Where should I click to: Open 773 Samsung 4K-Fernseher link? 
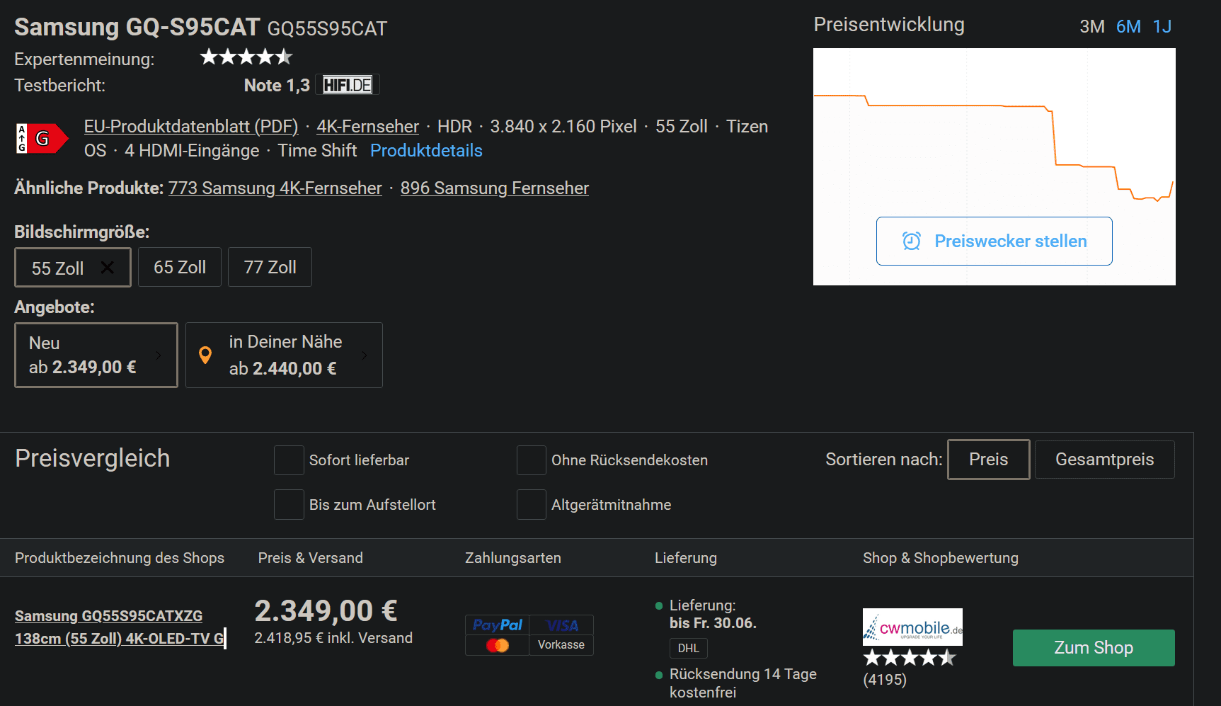[x=275, y=188]
